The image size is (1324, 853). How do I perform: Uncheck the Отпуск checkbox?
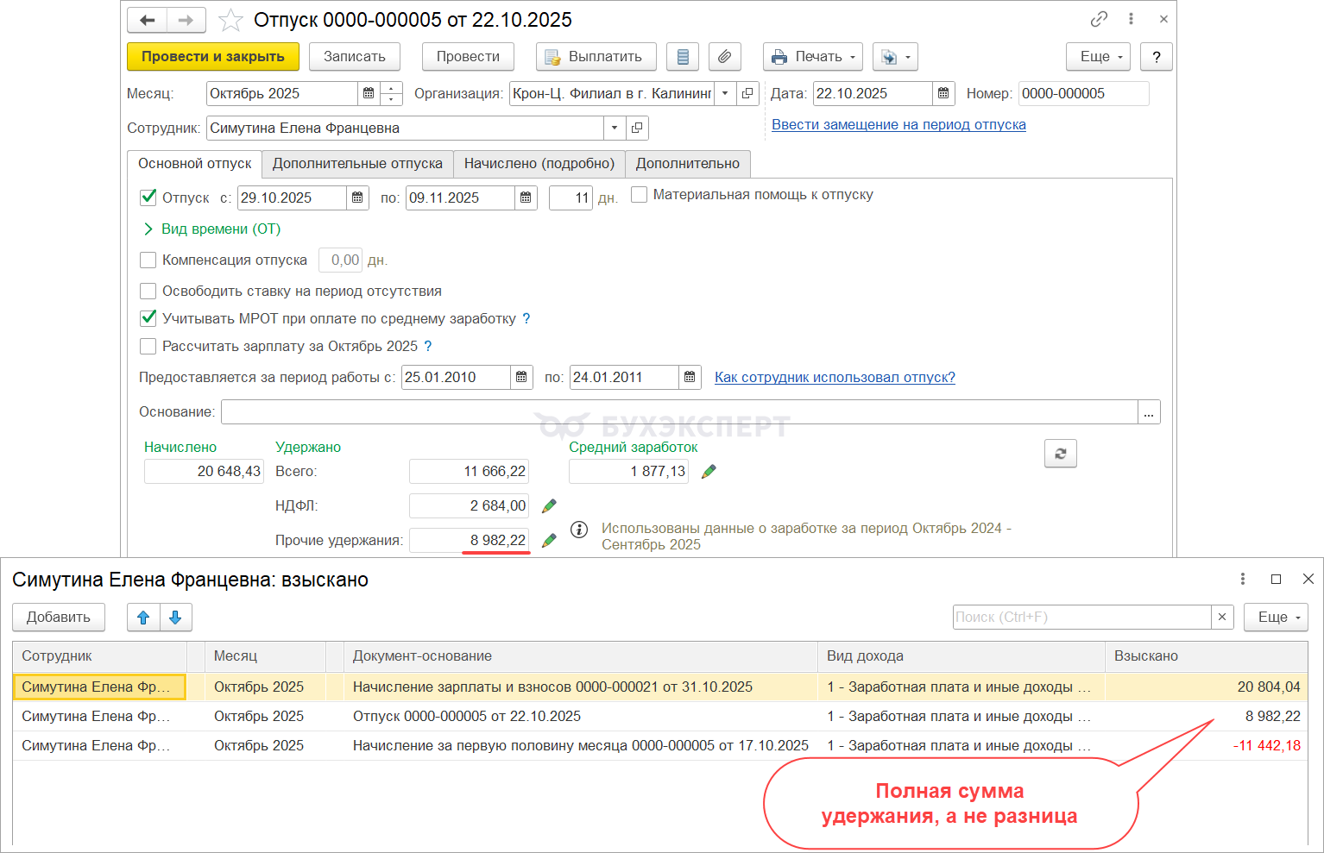(148, 198)
